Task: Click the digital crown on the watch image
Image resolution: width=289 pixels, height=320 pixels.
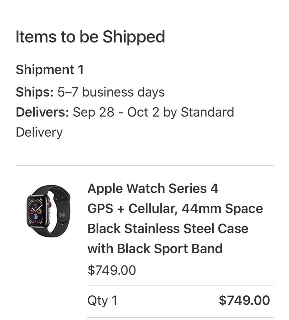Action: coord(49,204)
